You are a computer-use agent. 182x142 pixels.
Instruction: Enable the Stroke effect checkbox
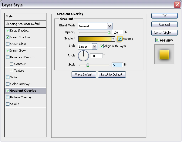click(x=8, y=104)
